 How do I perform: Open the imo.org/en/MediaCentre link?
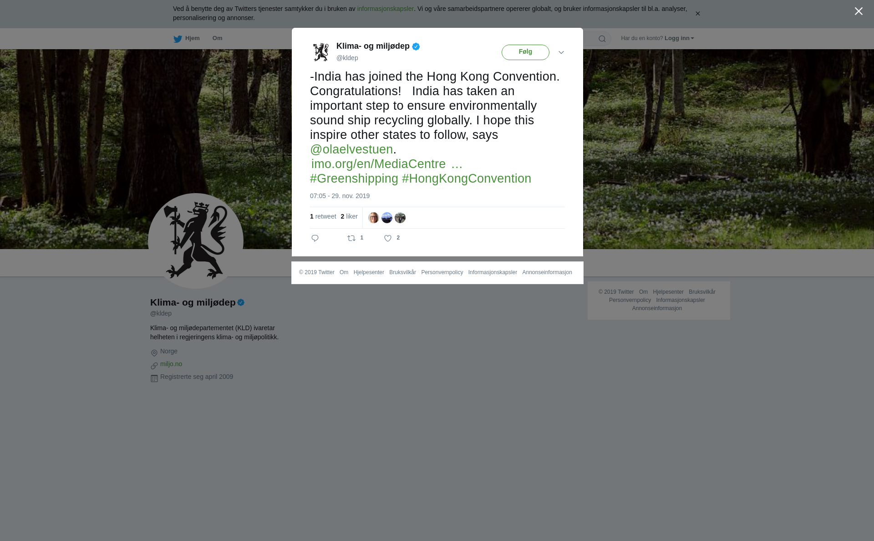(x=386, y=164)
